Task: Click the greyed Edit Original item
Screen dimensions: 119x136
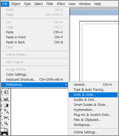Action: [x=34, y=62]
